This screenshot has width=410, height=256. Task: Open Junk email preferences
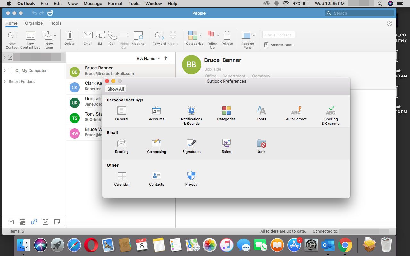(x=261, y=146)
